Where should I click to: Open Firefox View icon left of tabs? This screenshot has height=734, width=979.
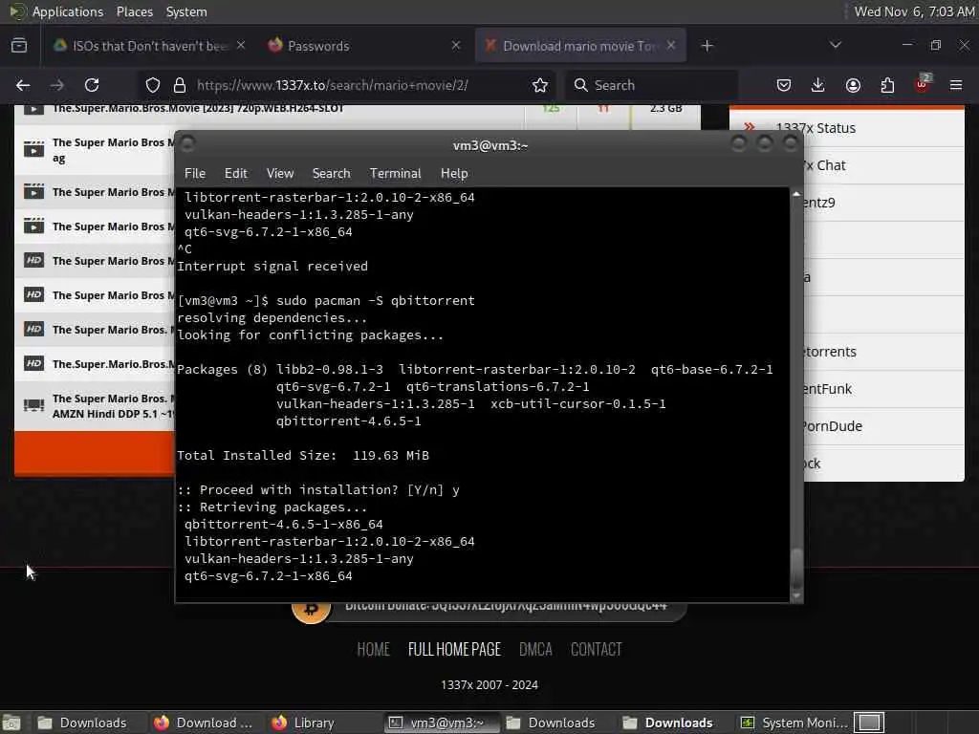(x=19, y=46)
